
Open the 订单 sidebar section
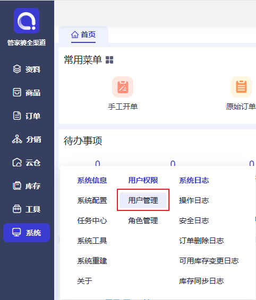[27, 116]
